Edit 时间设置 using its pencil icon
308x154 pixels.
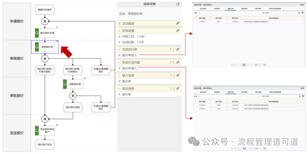[178, 30]
